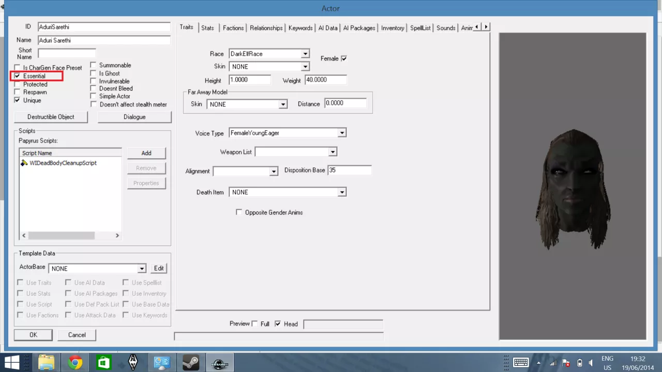Viewport: 662px width, 372px height.
Task: Click the Creation Kit taskbar icon
Action: pyautogui.click(x=220, y=362)
